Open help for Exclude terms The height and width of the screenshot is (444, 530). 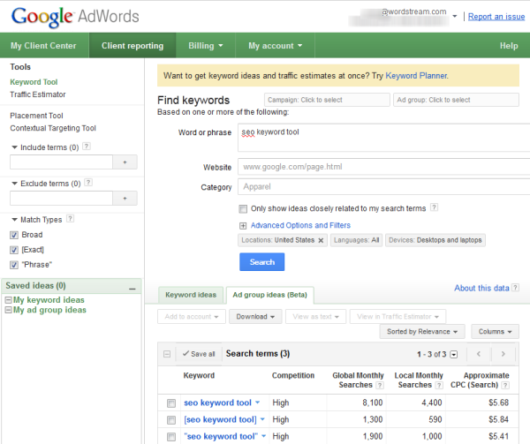click(x=88, y=183)
